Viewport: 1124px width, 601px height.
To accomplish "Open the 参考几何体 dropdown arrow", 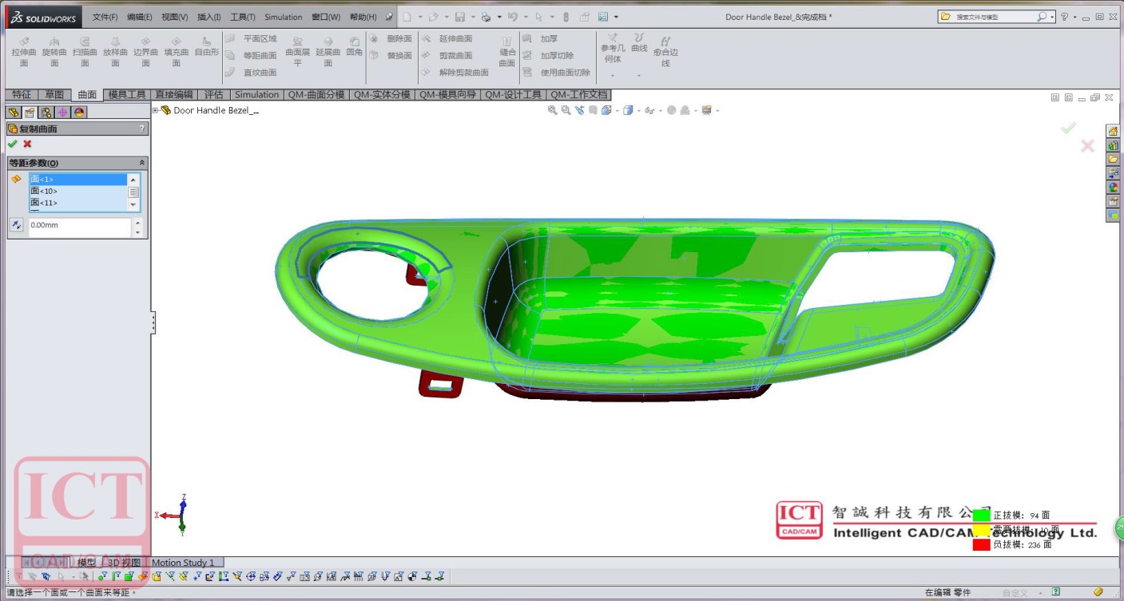I will point(613,76).
